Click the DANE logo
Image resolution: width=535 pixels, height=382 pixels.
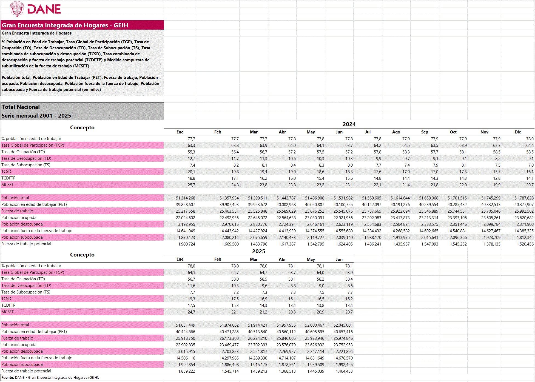35,9
